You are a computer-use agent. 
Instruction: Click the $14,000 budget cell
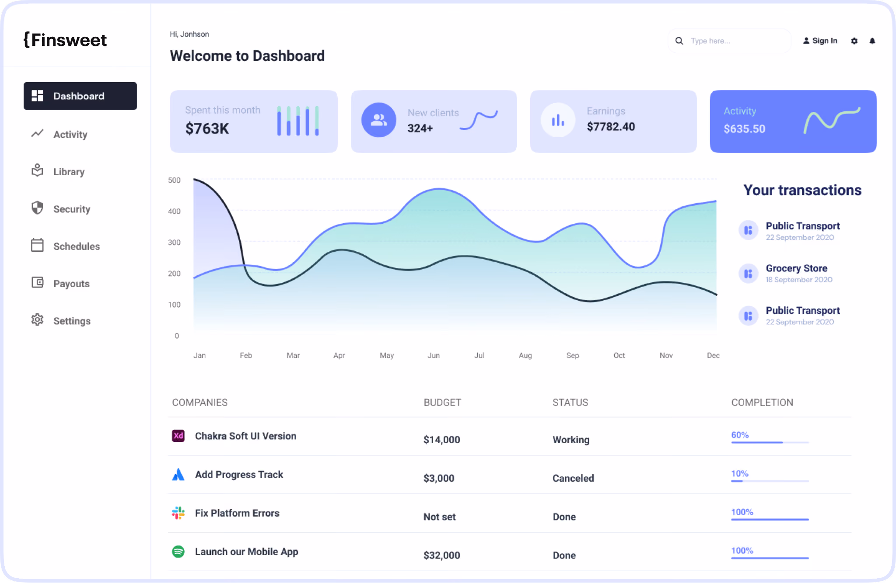tap(441, 440)
